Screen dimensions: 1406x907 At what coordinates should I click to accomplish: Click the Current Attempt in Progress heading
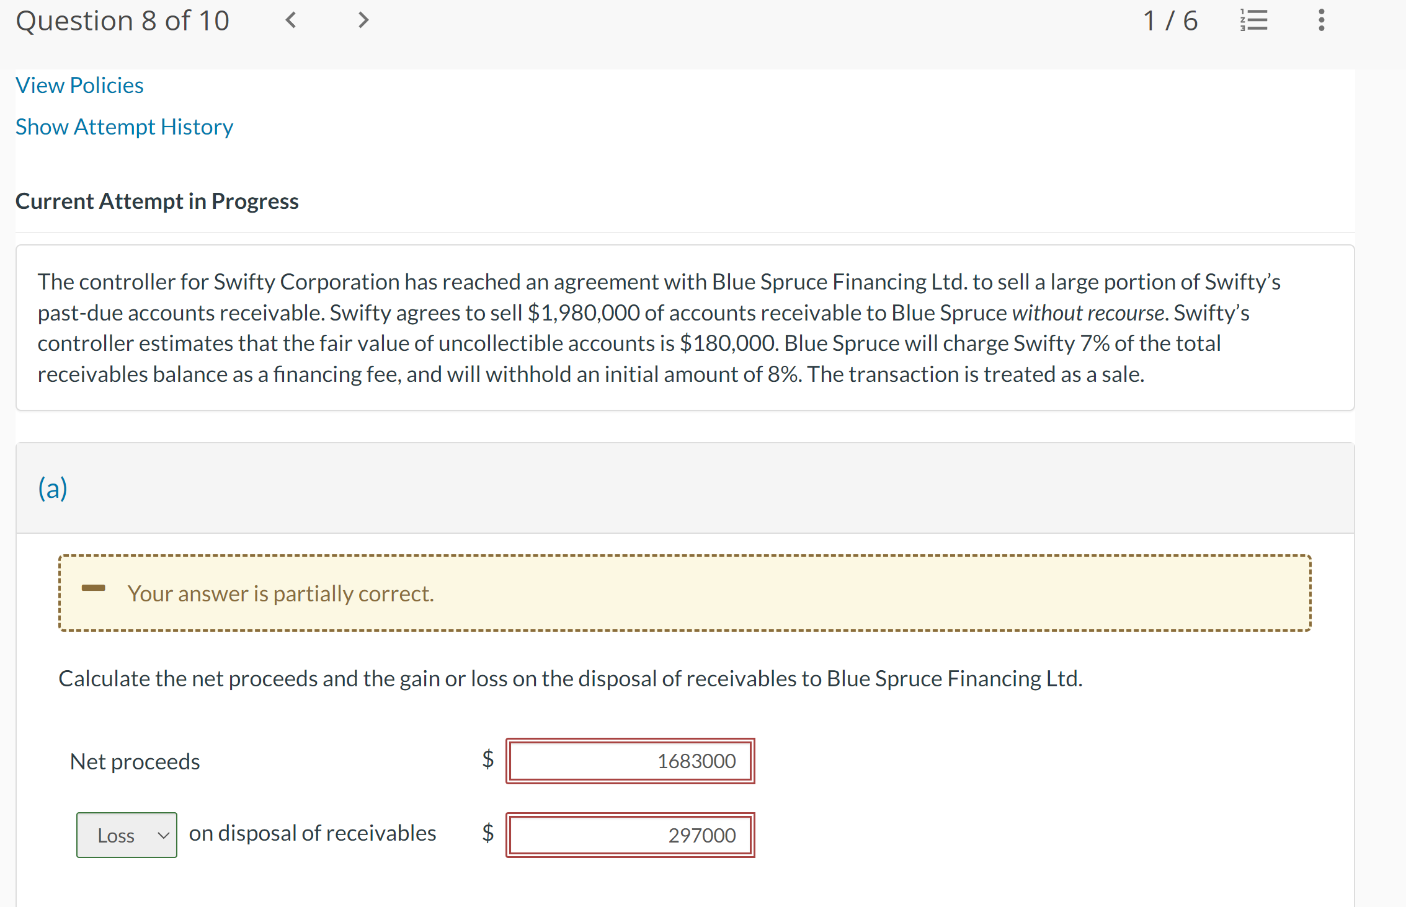pyautogui.click(x=157, y=201)
